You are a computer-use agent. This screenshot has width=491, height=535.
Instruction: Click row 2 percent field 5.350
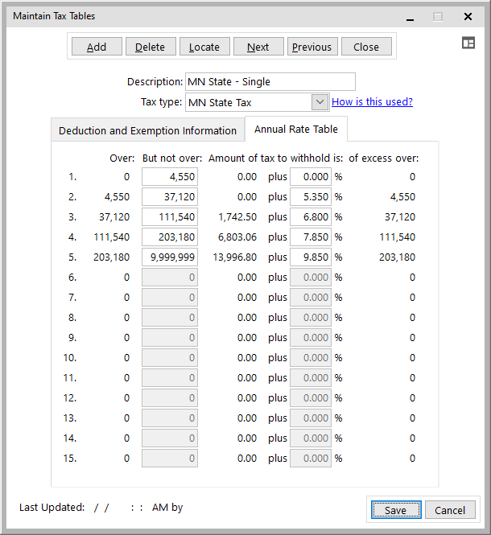click(x=311, y=197)
